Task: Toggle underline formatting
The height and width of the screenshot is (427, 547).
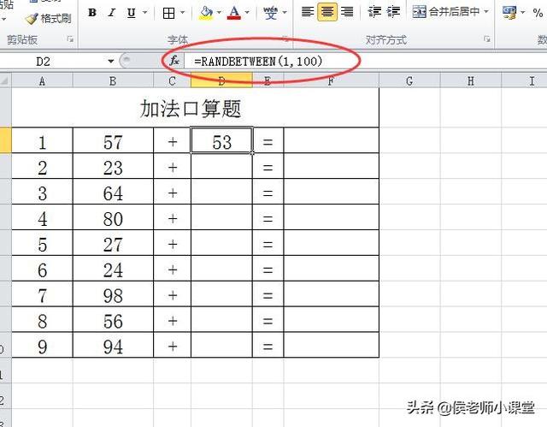Action: coord(131,14)
